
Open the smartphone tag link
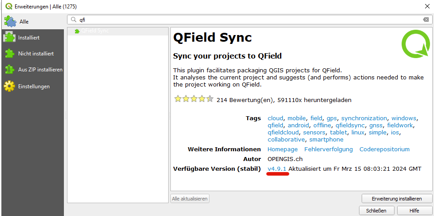coord(326,140)
